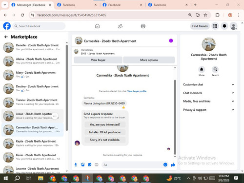
Task: Switch to the Messenger | Facebook tab
Action: click(x=31, y=5)
